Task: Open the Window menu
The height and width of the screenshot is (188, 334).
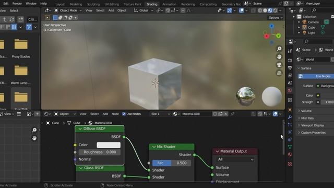Action: point(31,4)
